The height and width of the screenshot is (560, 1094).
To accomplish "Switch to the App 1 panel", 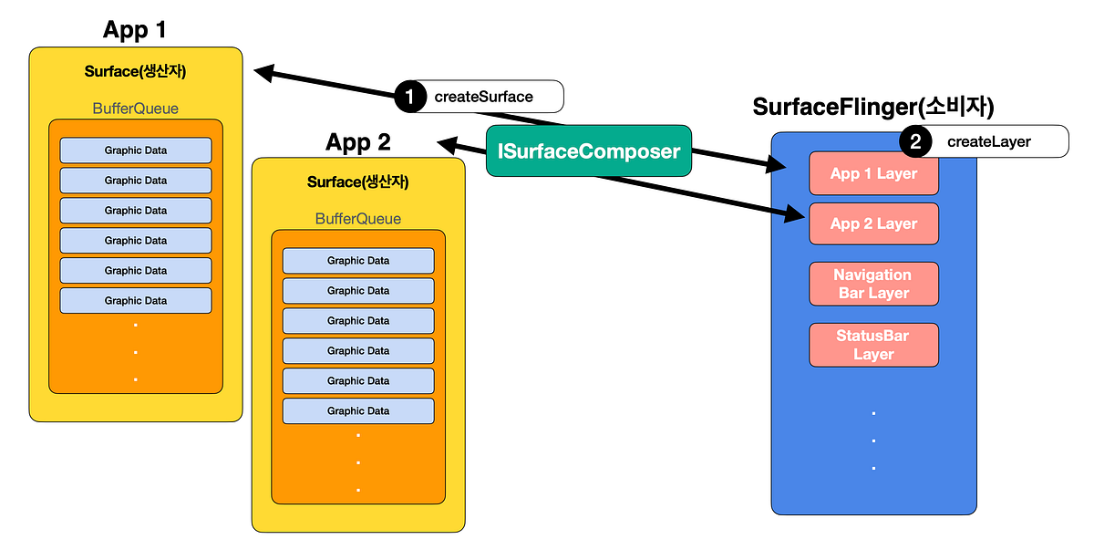I will pos(133,29).
